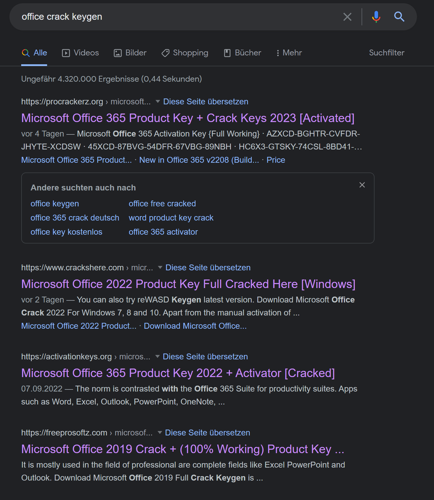
Task: Search for 'office free cracked' suggestion
Action: pyautogui.click(x=162, y=204)
